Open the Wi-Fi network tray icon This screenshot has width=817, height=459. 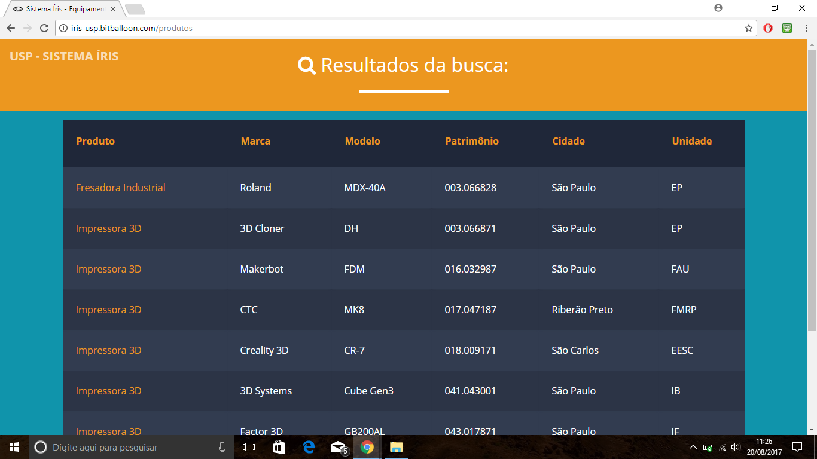[x=723, y=447]
